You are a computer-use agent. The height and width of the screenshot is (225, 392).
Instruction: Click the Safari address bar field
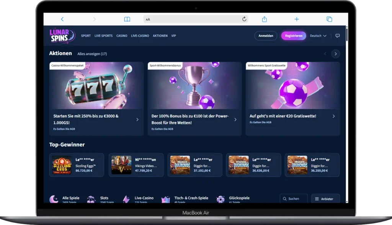(x=196, y=19)
